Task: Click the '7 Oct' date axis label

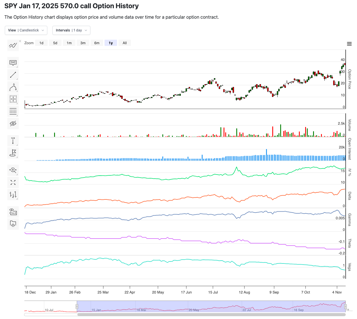Action: [306, 292]
